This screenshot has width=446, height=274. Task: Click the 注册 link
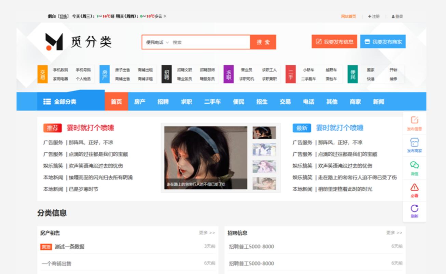pyautogui.click(x=374, y=16)
